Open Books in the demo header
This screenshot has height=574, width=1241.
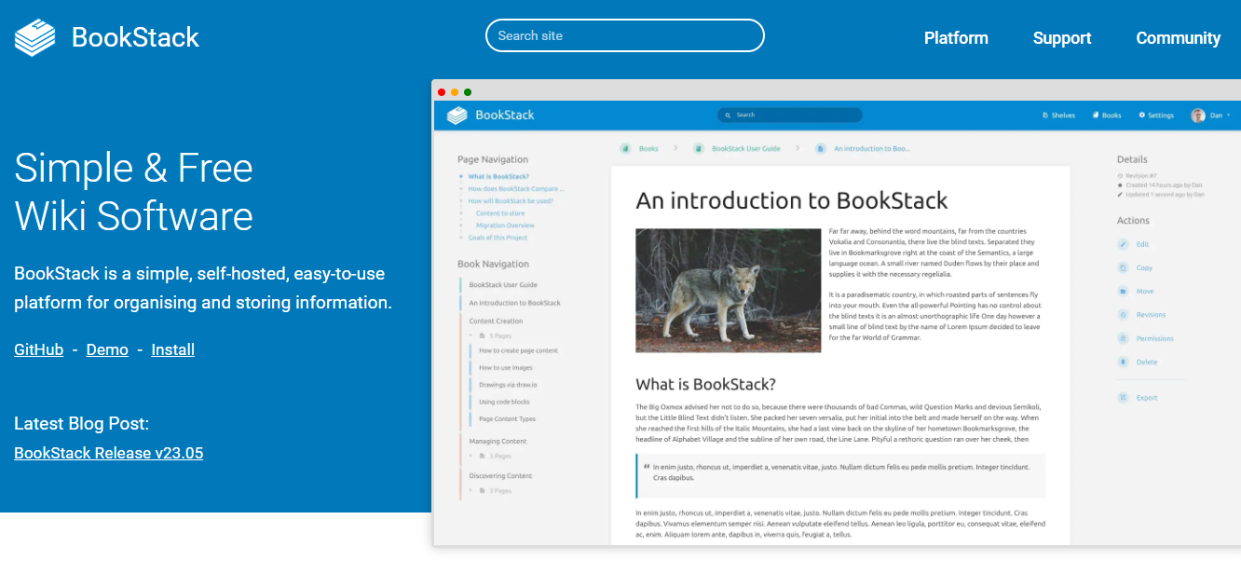pos(1107,116)
